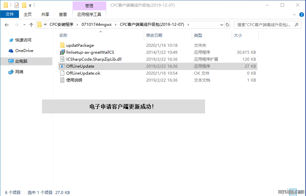Click the back navigation arrow

[7, 25]
